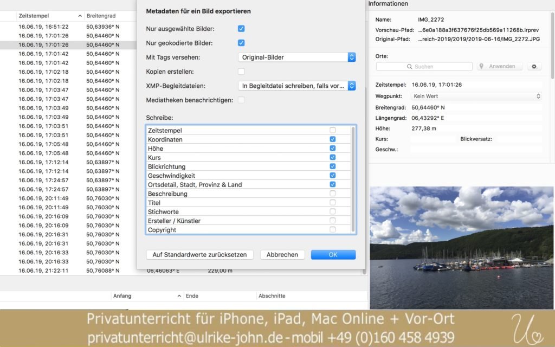This screenshot has width=555, height=347.
Task: Click Auf Standardwerte zurücksetzen to reset defaults
Action: [x=199, y=254]
